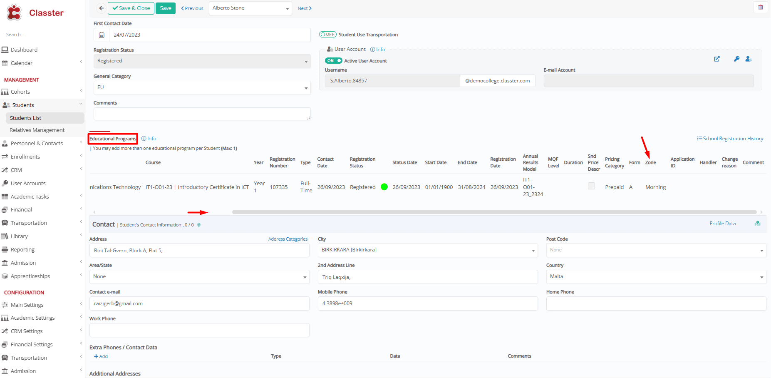
Task: Click the Save & Close button
Action: (131, 8)
